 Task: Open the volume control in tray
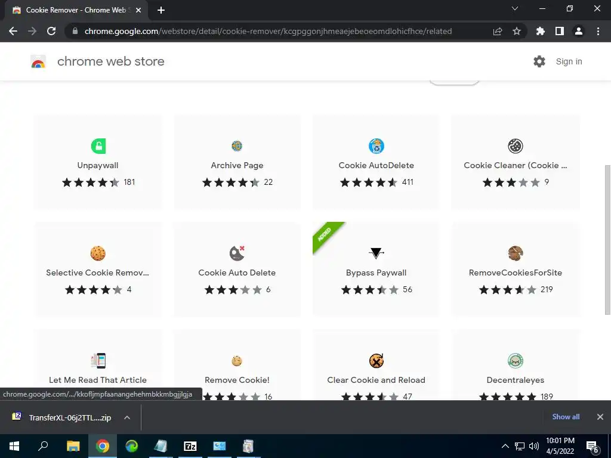point(533,446)
